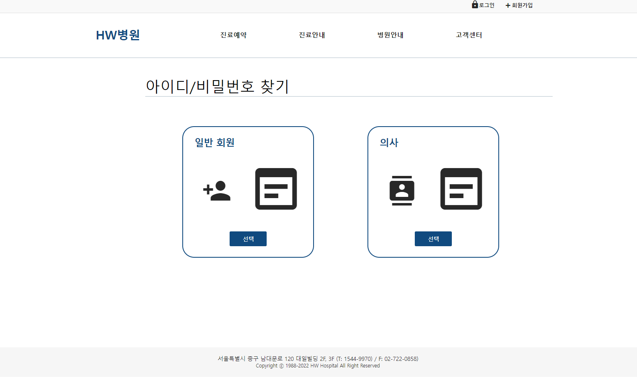Open the 고객센터 menu
The width and height of the screenshot is (637, 388).
click(469, 35)
